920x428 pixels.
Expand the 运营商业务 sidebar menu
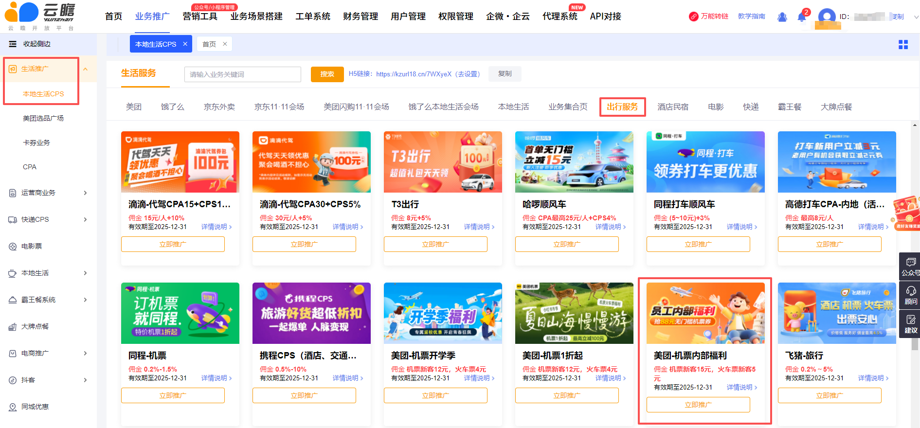(x=85, y=193)
